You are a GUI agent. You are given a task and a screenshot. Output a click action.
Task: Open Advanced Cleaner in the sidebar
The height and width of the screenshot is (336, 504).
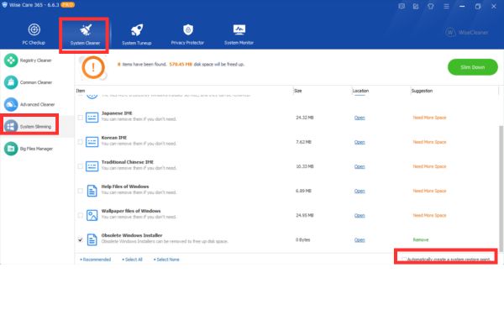pos(29,104)
